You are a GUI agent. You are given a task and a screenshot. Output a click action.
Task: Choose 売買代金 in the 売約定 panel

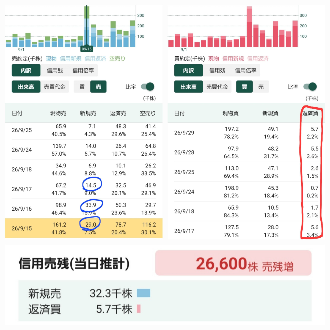click(x=55, y=87)
